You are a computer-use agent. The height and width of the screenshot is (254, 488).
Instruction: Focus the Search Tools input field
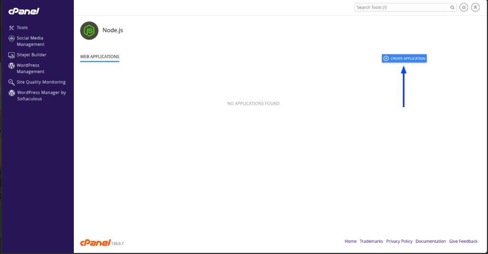coord(400,8)
